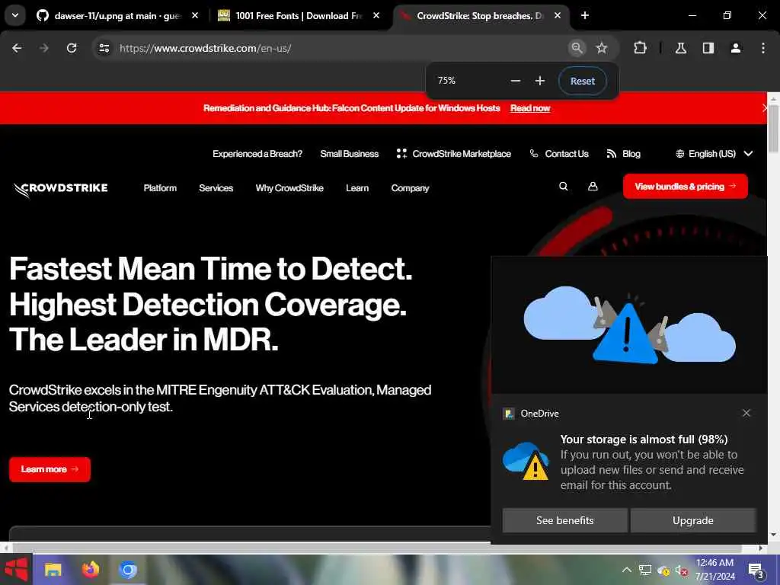The width and height of the screenshot is (780, 585).
Task: Click the OneDrive warning tray icon
Action: (x=663, y=571)
